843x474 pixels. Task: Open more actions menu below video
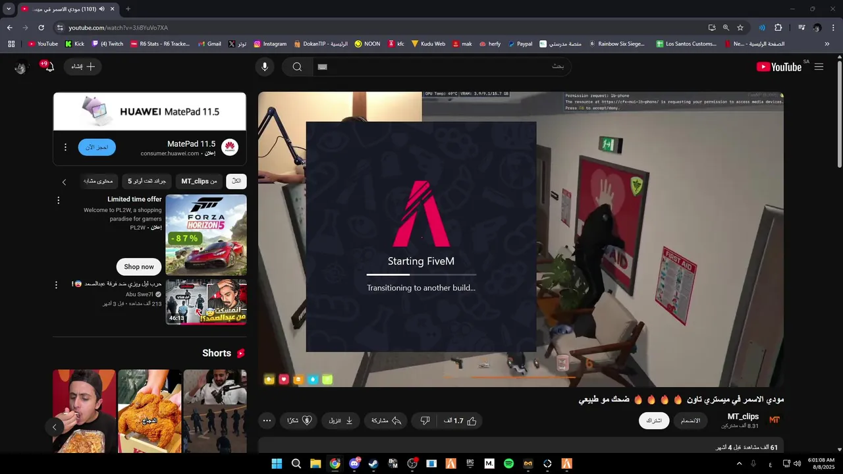pyautogui.click(x=267, y=421)
